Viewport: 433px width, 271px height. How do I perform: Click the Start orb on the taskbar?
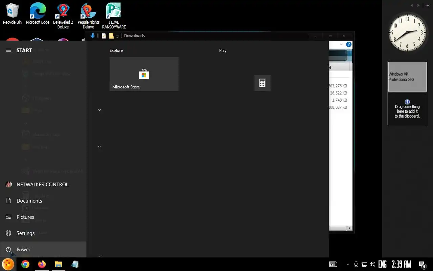(x=8, y=264)
